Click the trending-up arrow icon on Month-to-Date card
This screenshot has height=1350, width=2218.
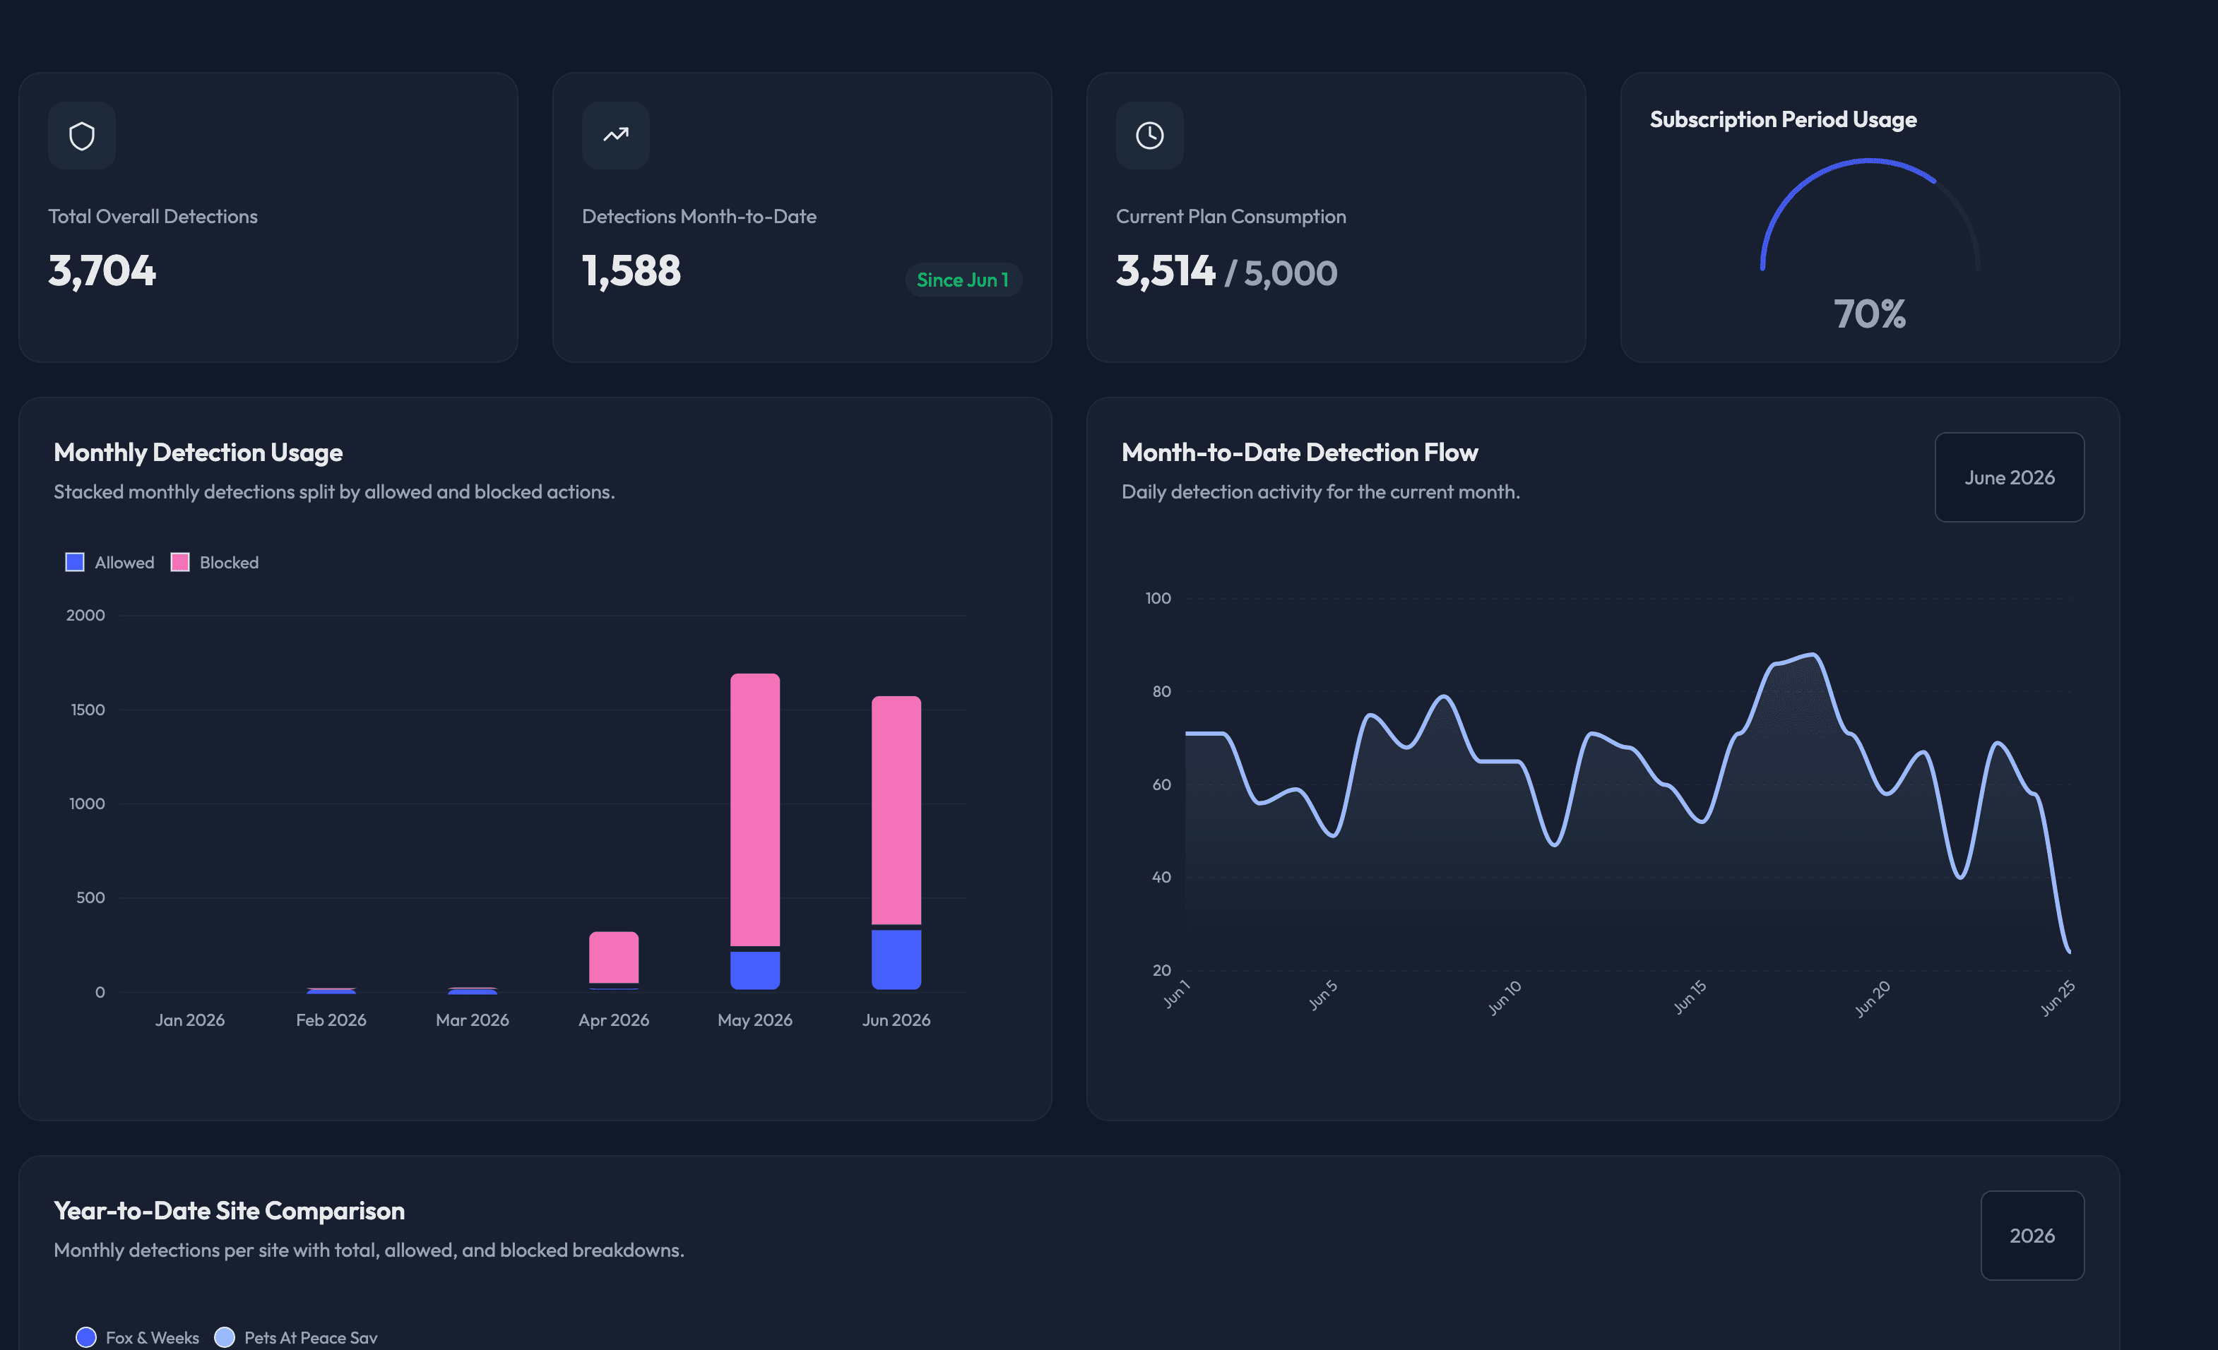point(616,135)
